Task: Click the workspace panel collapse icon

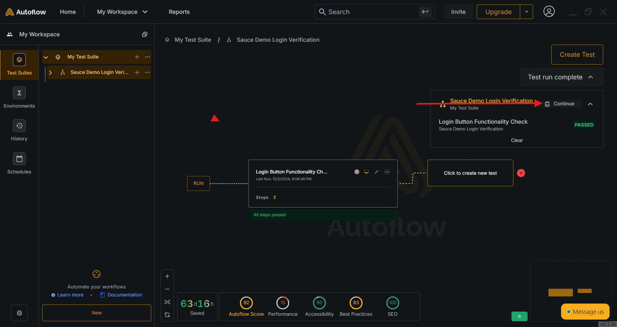Action: pyautogui.click(x=145, y=34)
